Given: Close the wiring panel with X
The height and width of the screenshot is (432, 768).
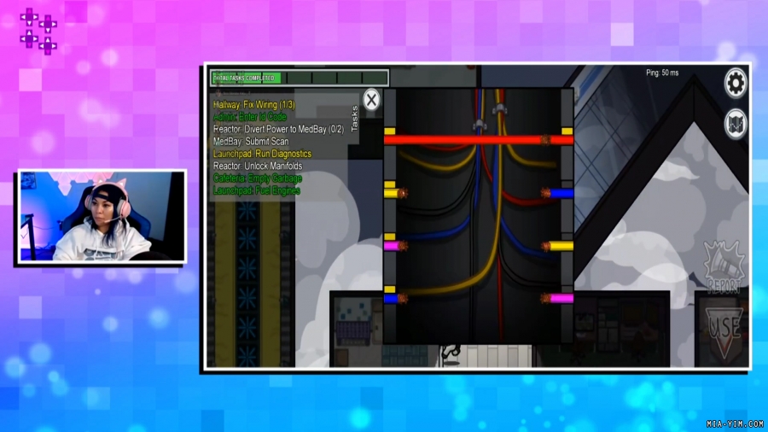Looking at the screenshot, I should pos(371,99).
